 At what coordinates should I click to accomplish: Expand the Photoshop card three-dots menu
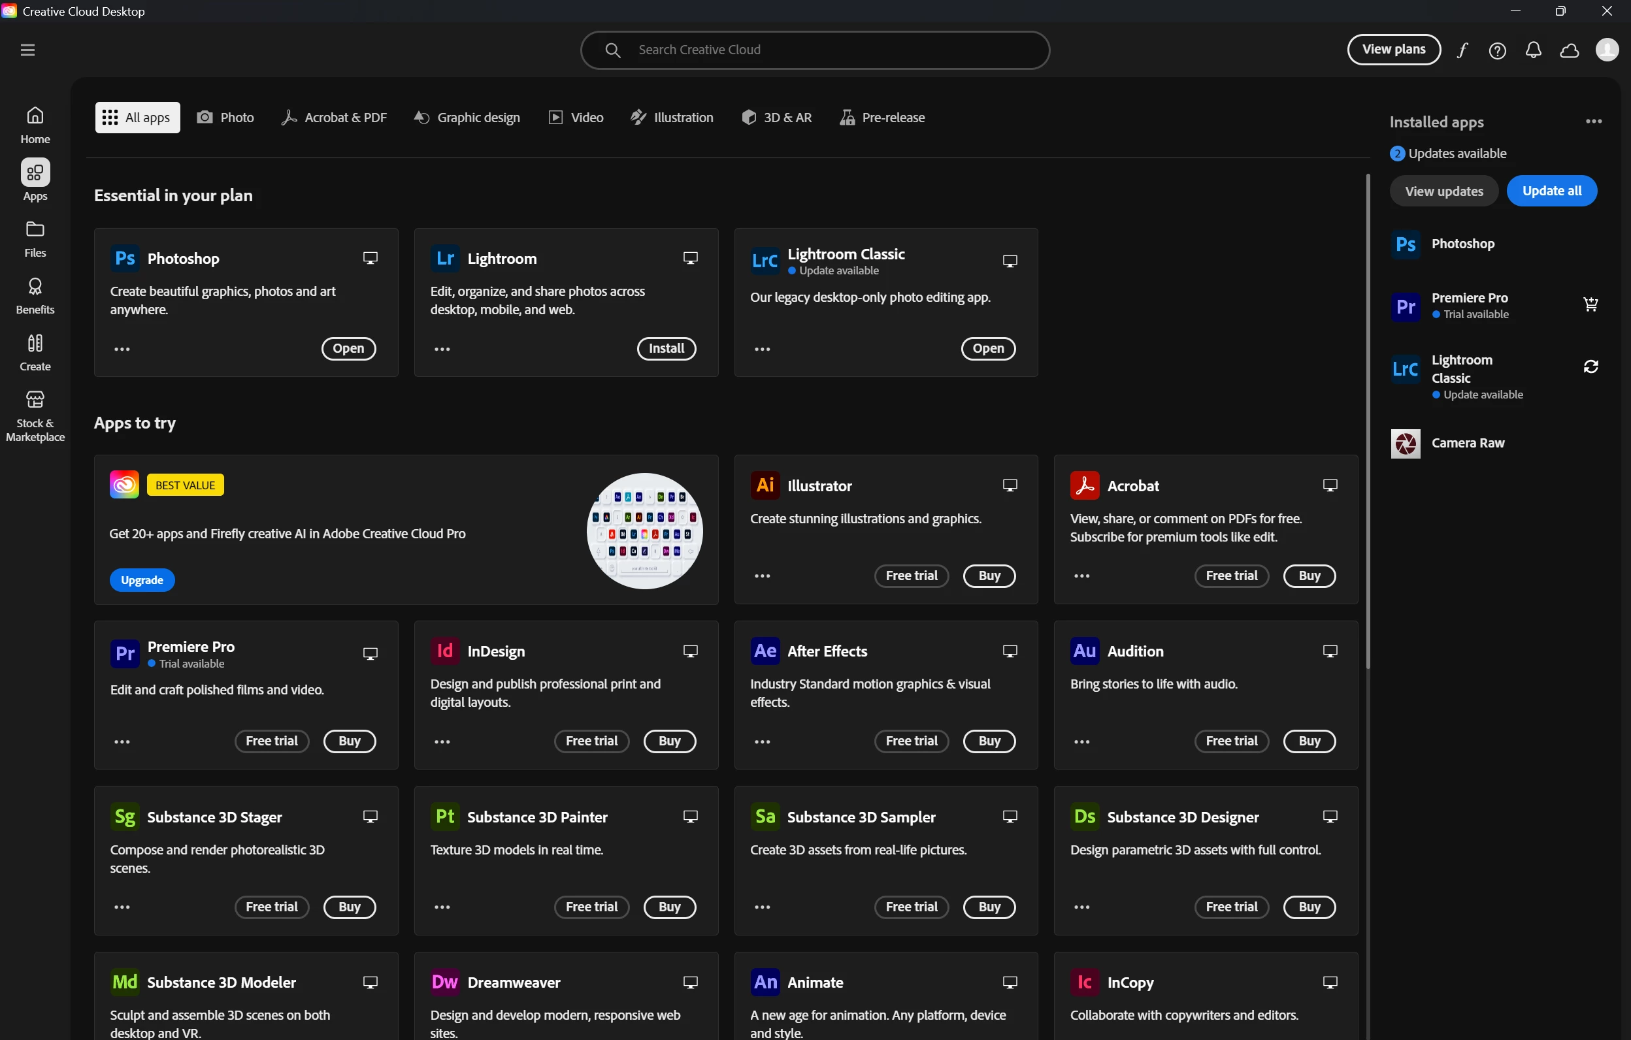[x=122, y=349]
